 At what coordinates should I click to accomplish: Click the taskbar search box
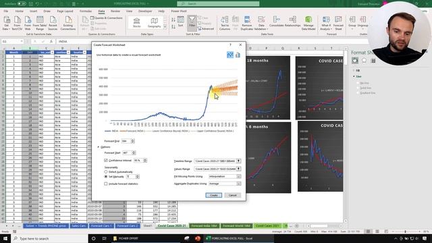[49, 238]
